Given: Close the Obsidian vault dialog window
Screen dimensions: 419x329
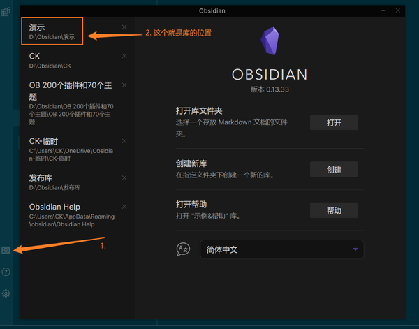Looking at the screenshot, I should [398, 10].
